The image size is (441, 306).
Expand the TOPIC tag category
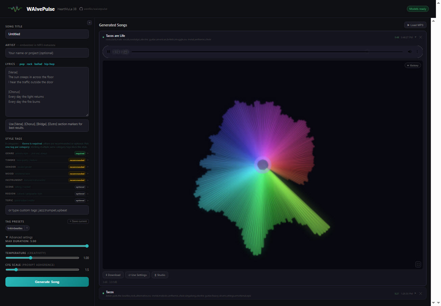47,200
